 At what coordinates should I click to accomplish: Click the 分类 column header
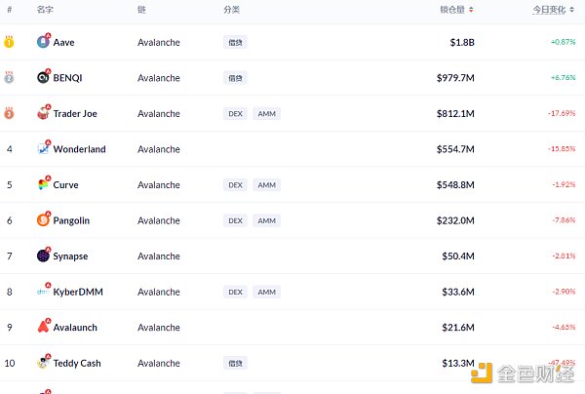click(231, 10)
